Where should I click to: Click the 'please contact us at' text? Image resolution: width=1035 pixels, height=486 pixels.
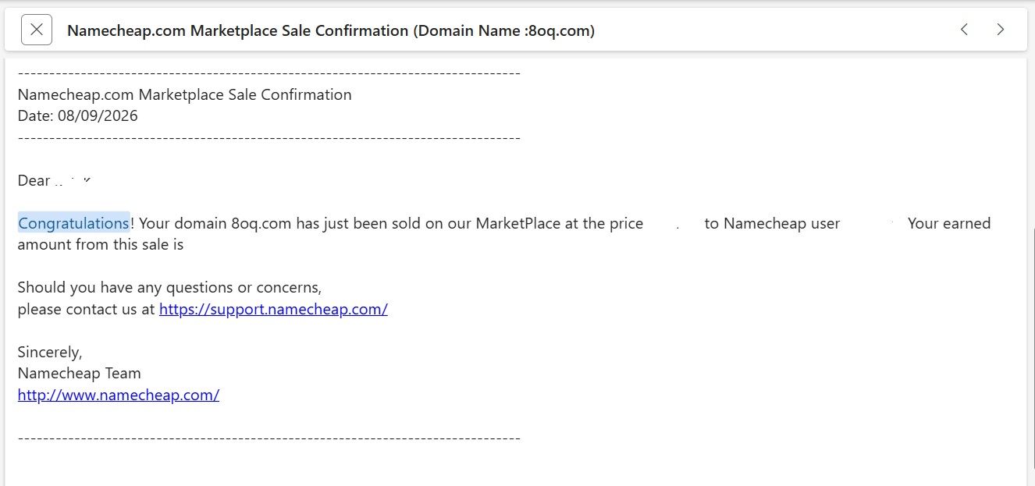pos(87,309)
